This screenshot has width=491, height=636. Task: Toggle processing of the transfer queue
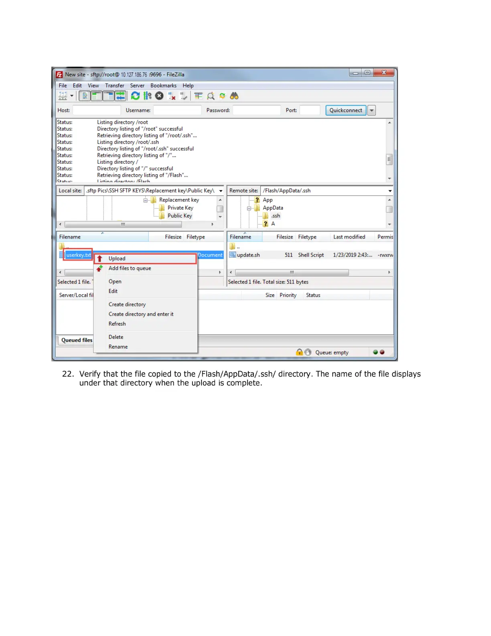148,96
